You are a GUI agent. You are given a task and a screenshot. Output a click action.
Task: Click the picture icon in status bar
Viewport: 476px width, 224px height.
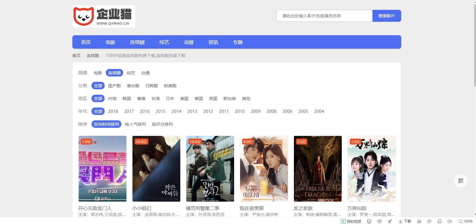tap(369, 221)
